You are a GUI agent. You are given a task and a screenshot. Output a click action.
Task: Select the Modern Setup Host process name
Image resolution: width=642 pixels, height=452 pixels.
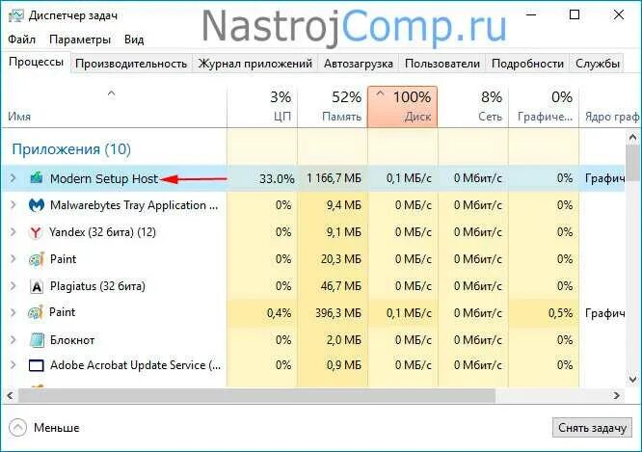(x=104, y=178)
